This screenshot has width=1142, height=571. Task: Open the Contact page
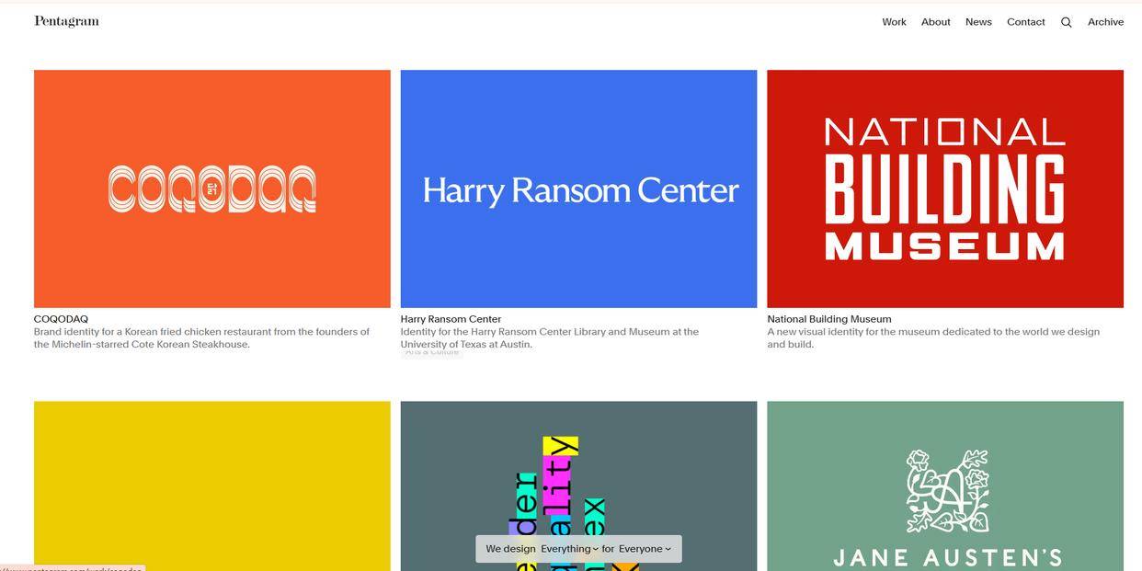point(1025,22)
